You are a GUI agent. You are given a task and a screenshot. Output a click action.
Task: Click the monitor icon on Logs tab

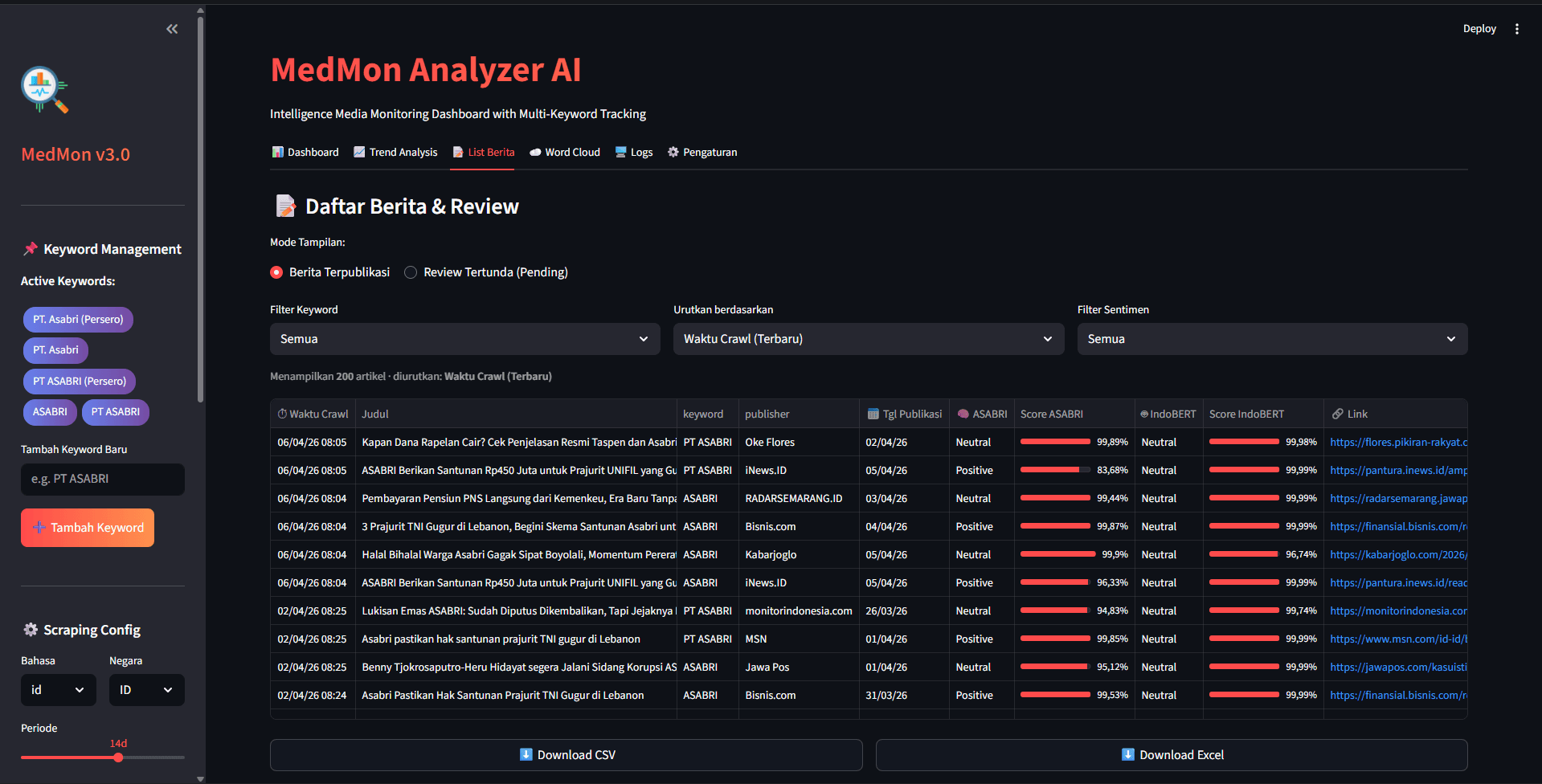[x=620, y=152]
